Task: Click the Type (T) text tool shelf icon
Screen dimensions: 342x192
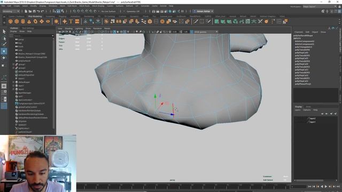Action: click(x=71, y=21)
